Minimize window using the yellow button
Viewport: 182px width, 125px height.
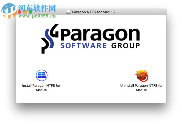point(25,12)
